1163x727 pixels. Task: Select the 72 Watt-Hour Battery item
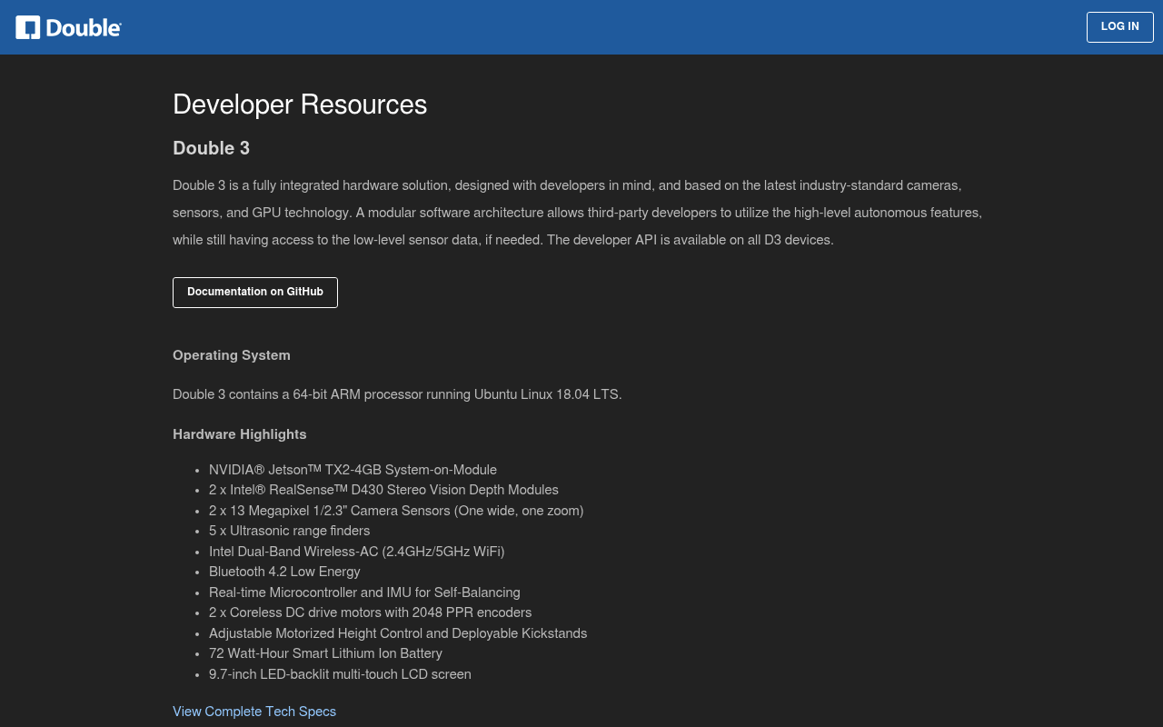tap(325, 653)
